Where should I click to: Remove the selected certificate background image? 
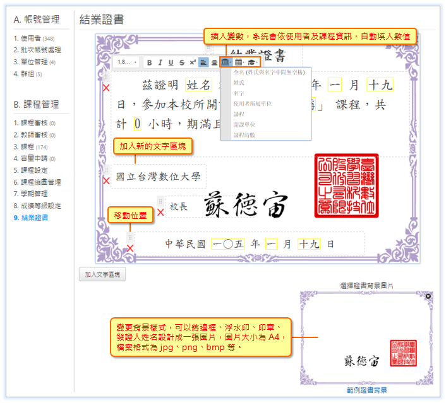428,296
